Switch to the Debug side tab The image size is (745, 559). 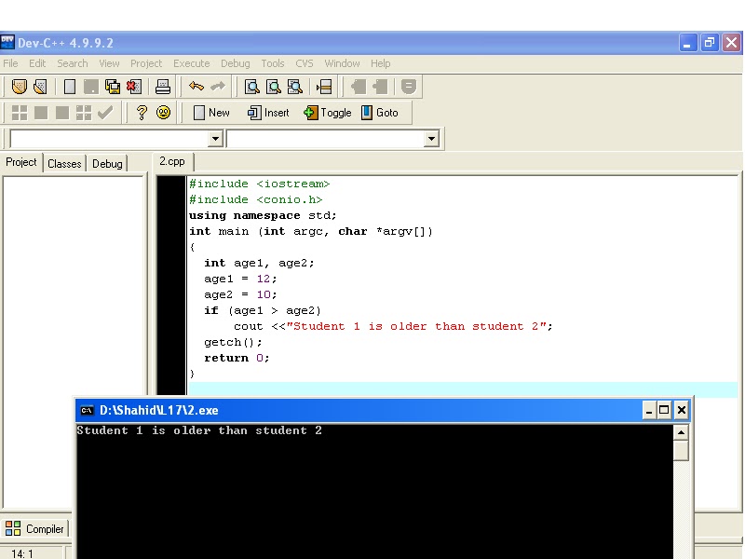pos(107,164)
